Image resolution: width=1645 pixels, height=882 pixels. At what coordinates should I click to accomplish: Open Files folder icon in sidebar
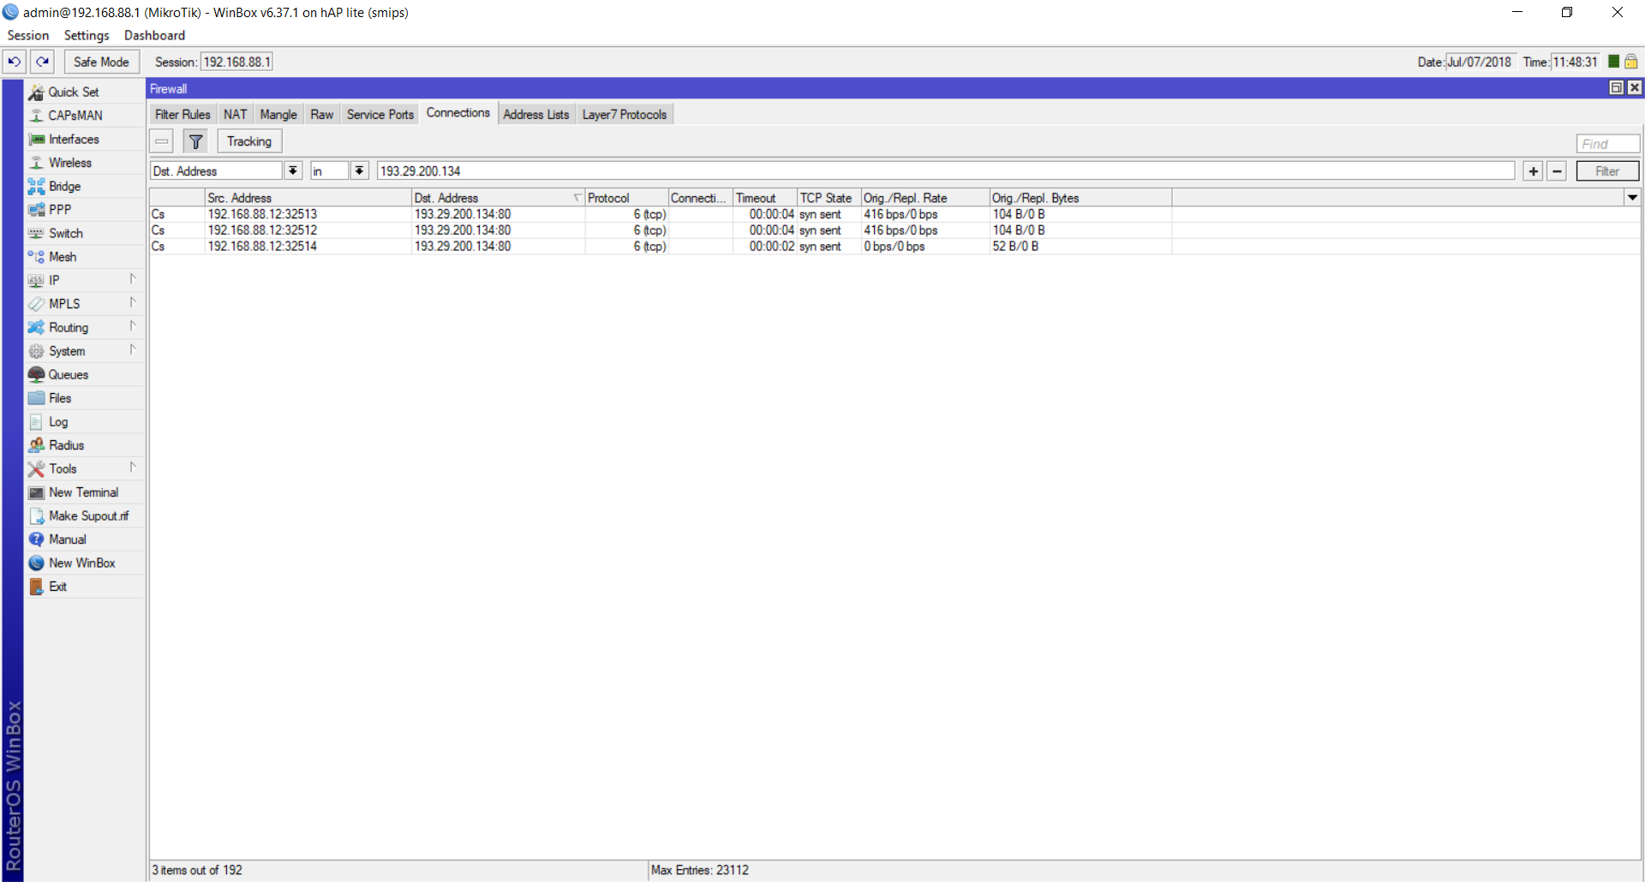(36, 398)
